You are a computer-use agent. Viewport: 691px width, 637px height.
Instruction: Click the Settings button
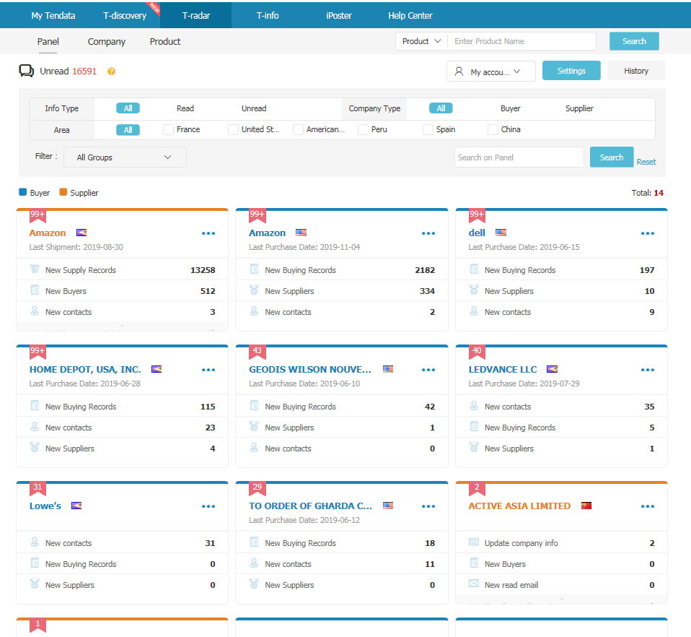[x=571, y=71]
